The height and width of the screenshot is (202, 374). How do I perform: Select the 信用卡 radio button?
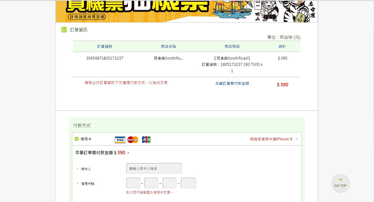tap(77, 139)
